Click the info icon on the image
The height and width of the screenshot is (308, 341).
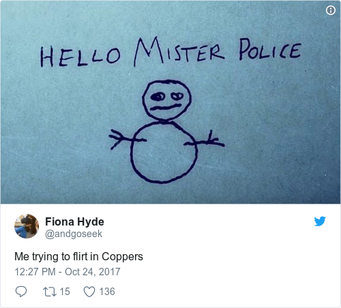pos(331,10)
